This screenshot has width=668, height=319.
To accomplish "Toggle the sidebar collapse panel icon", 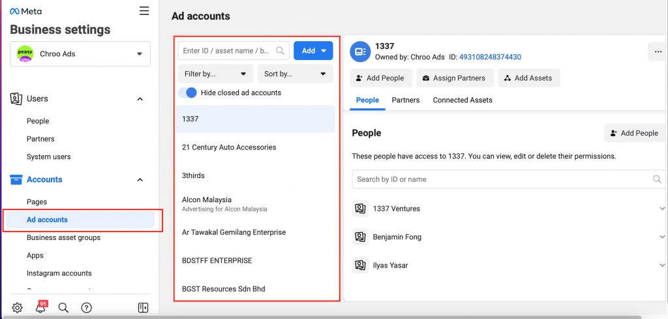I will 143,307.
